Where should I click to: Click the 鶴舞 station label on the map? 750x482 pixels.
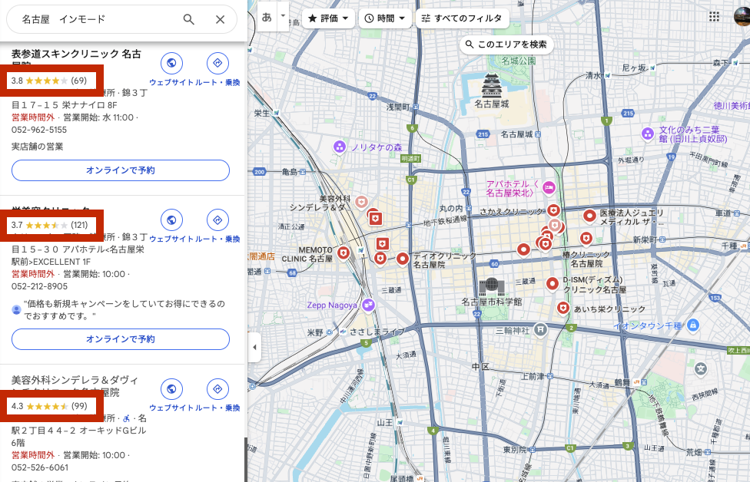click(x=622, y=383)
